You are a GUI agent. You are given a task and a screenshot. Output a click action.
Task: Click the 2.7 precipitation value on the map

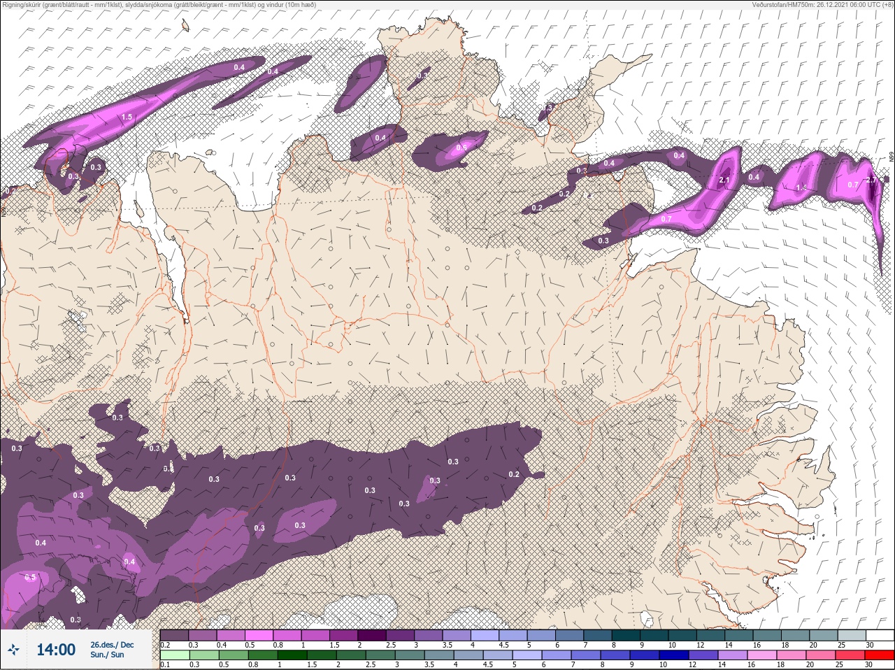coord(871,180)
